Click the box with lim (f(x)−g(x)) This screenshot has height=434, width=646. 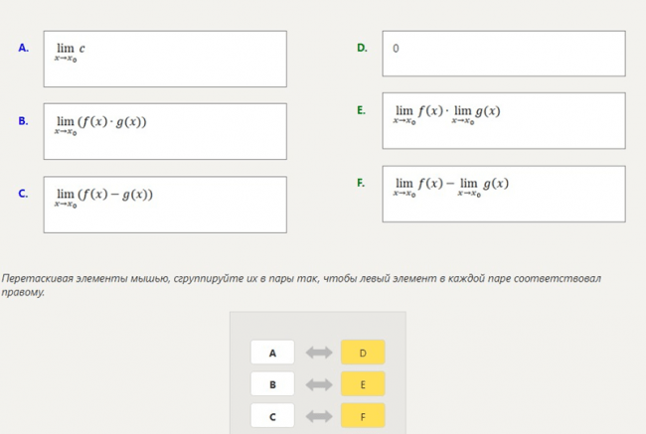[x=165, y=205]
